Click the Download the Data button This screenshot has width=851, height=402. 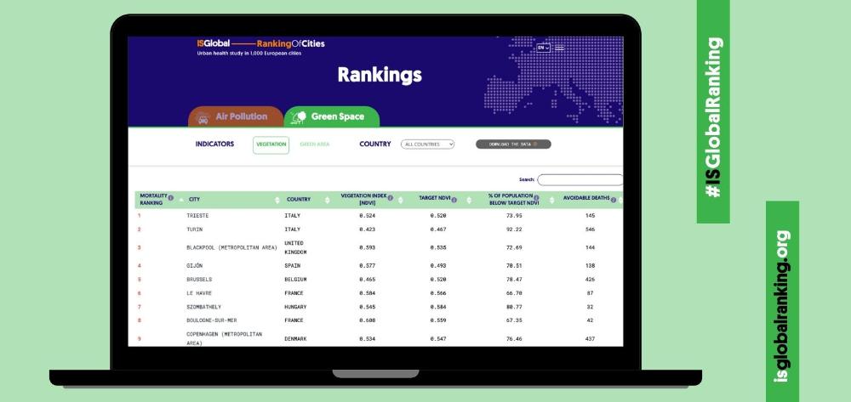coord(513,144)
